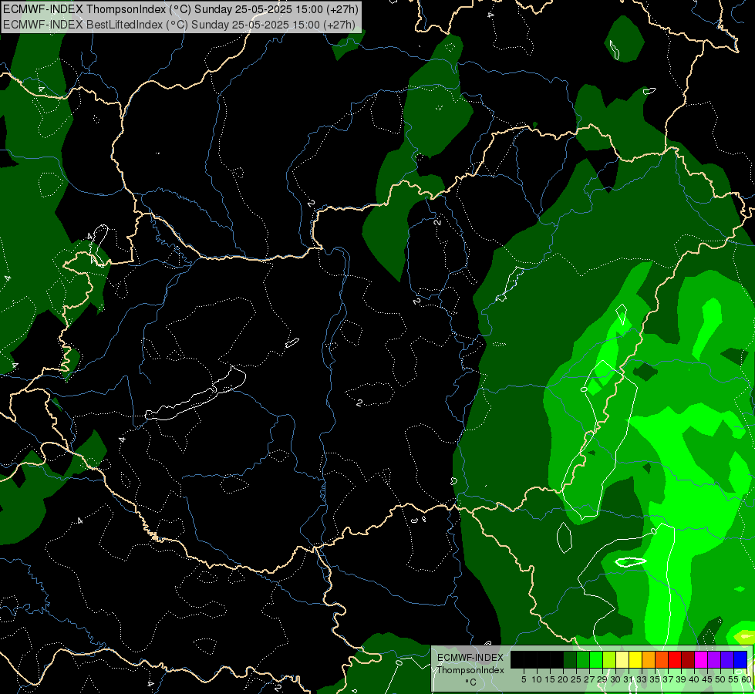The width and height of the screenshot is (755, 694).
Task: Click the legend tick value 39
Action: pyautogui.click(x=681, y=679)
